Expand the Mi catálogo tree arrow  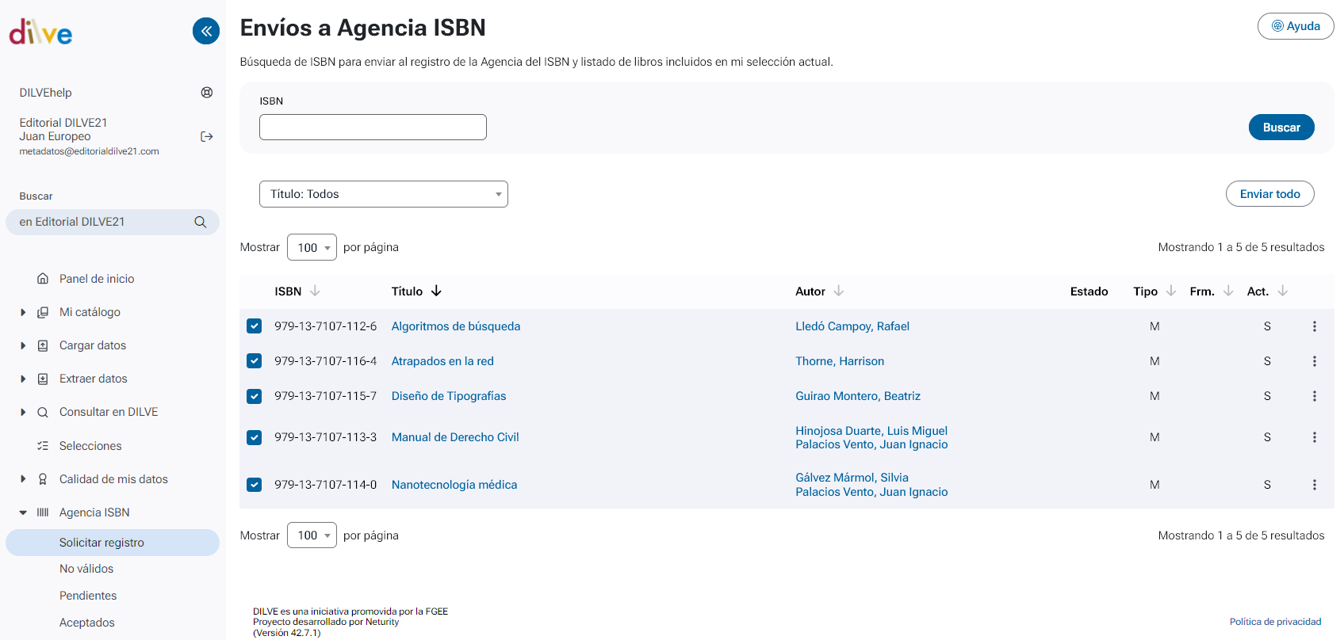pos(23,312)
